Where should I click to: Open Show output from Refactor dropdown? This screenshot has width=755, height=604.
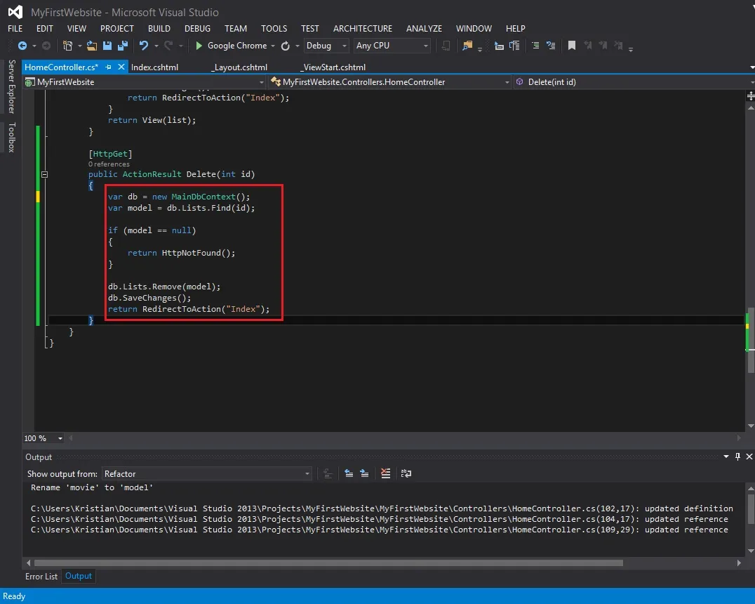206,474
